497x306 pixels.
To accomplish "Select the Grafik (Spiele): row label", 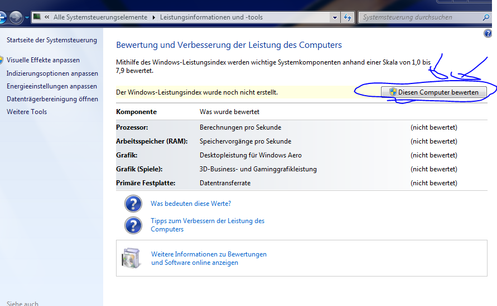I will coord(139,169).
